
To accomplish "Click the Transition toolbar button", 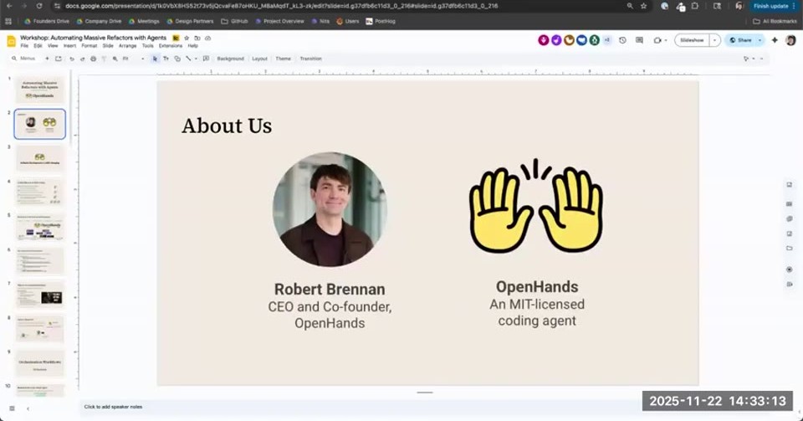I will 311,59.
